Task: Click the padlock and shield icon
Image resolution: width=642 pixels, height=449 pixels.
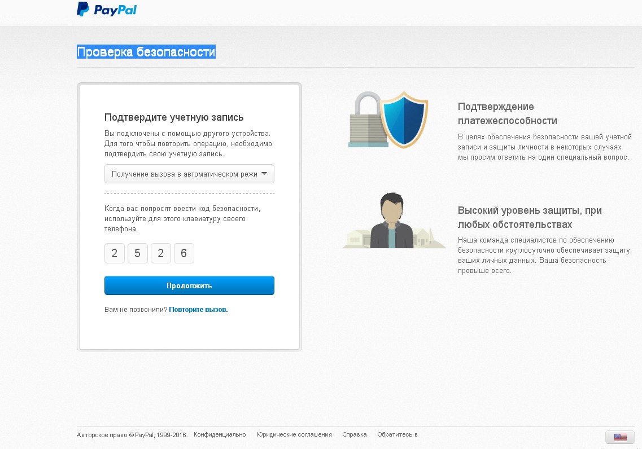Action: [x=388, y=120]
